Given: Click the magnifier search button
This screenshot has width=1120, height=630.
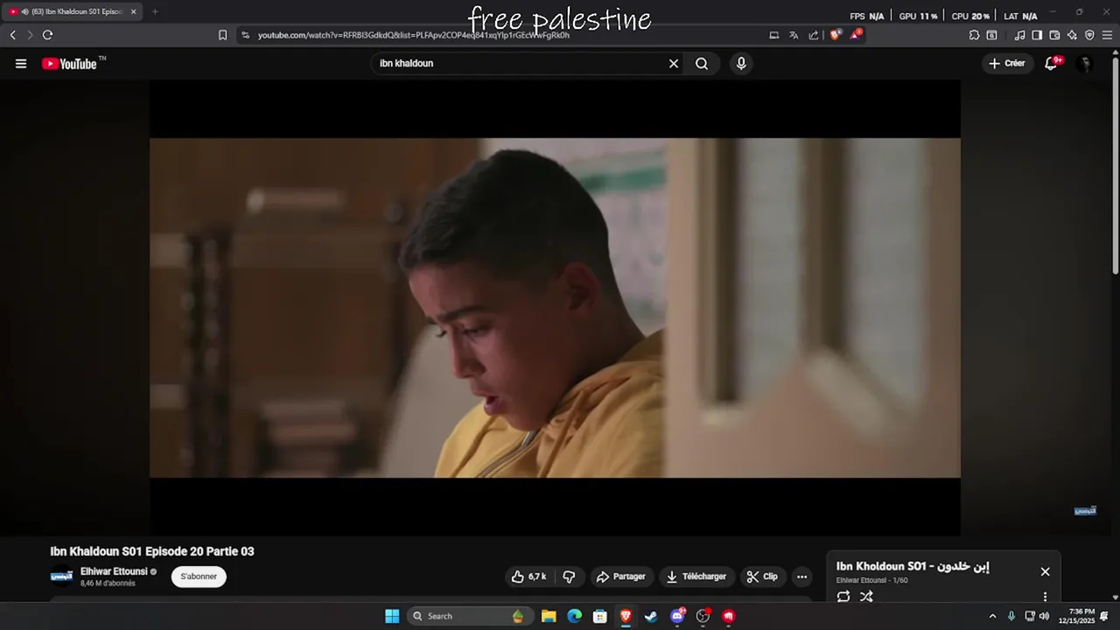Looking at the screenshot, I should [702, 63].
